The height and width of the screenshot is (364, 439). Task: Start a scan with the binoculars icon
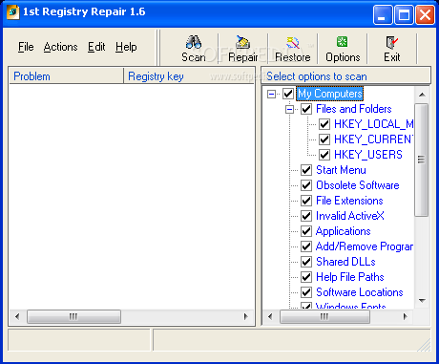pos(194,42)
